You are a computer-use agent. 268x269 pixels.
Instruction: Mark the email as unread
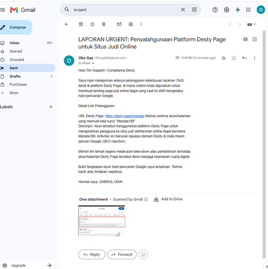[119, 24]
